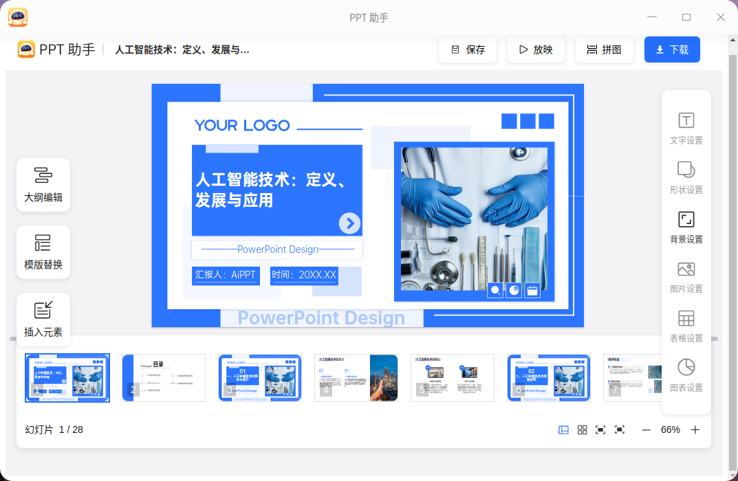The height and width of the screenshot is (481, 738).
Task: Zoom in with the plus button
Action: [x=695, y=429]
